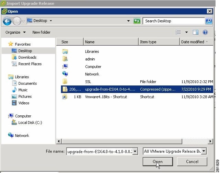Click the blue Help icon

205,32
